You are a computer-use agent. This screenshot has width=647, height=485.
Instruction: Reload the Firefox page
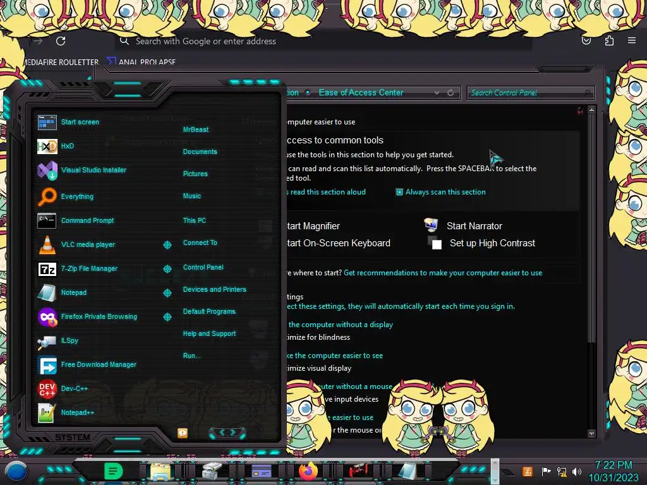click(x=61, y=41)
